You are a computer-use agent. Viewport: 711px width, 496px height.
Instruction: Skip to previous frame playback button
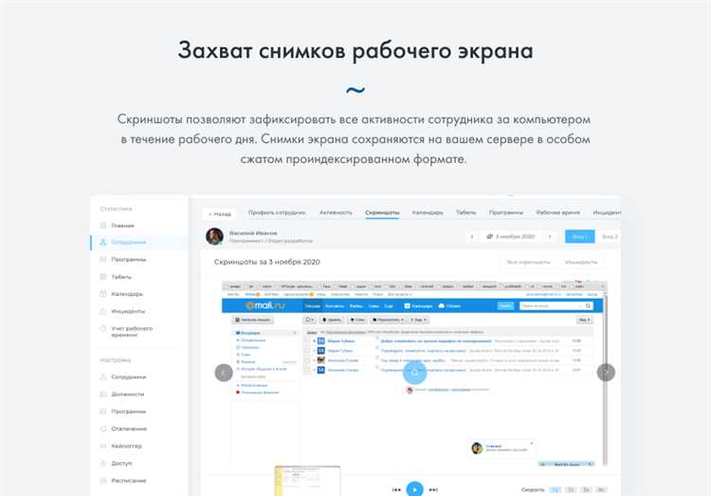tap(396, 489)
